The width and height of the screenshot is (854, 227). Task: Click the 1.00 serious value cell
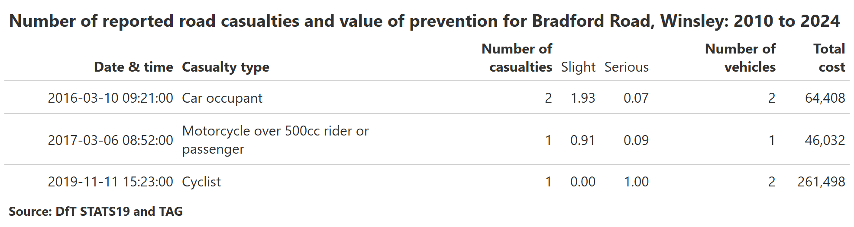click(636, 182)
